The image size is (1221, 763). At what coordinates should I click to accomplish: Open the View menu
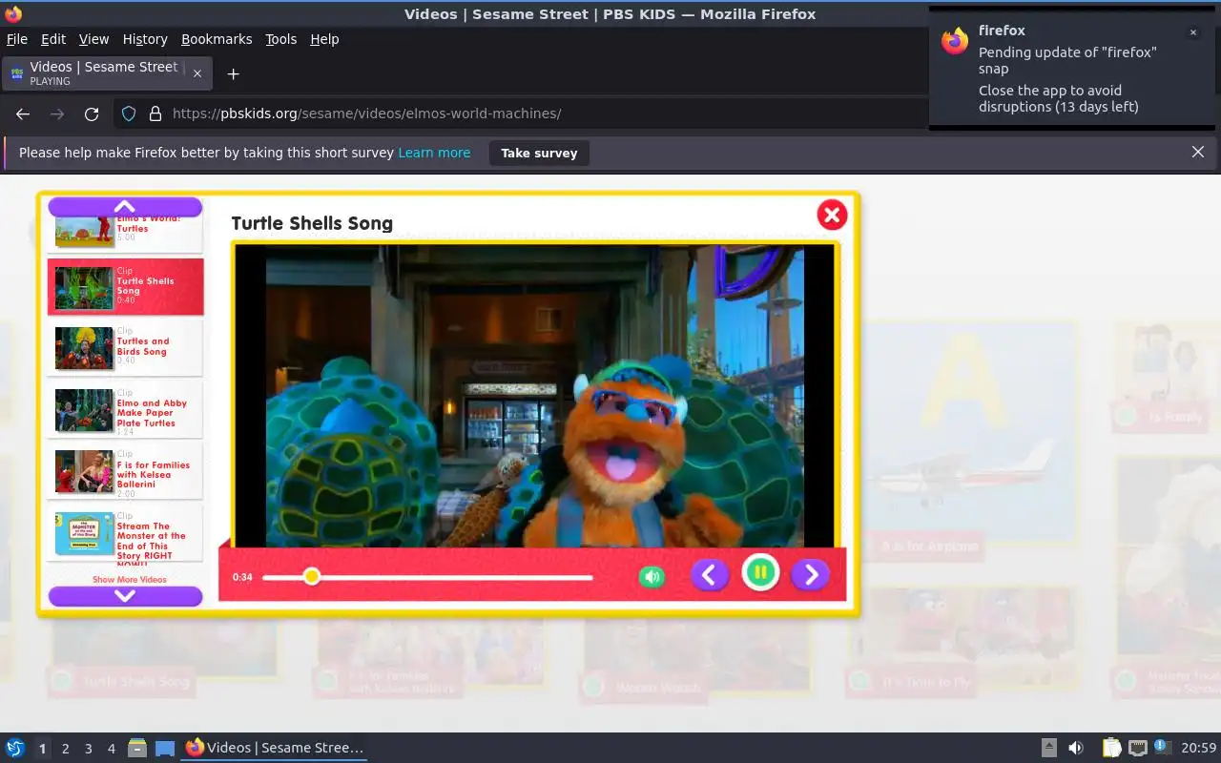coord(93,39)
